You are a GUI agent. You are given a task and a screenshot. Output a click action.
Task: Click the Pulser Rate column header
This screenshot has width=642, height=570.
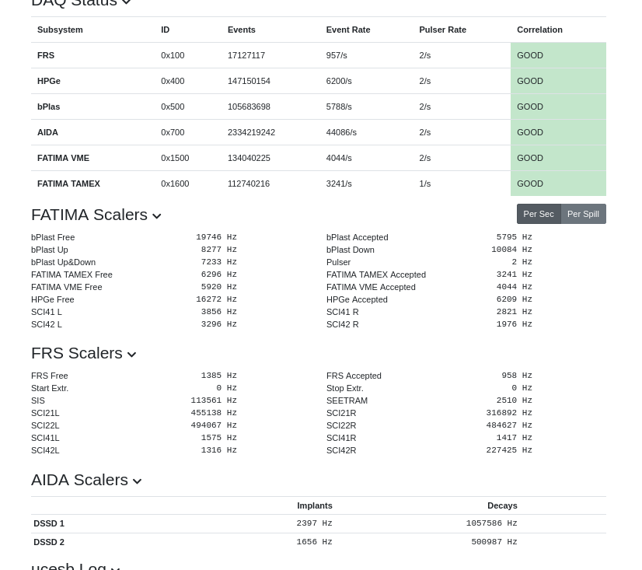pos(442,30)
